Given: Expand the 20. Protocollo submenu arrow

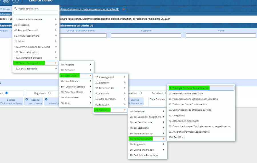Looking at the screenshot, I should point(56,25).
